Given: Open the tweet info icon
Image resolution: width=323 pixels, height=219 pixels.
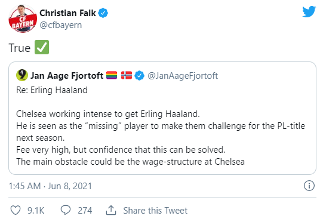Looking at the screenshot, I should point(309,186).
